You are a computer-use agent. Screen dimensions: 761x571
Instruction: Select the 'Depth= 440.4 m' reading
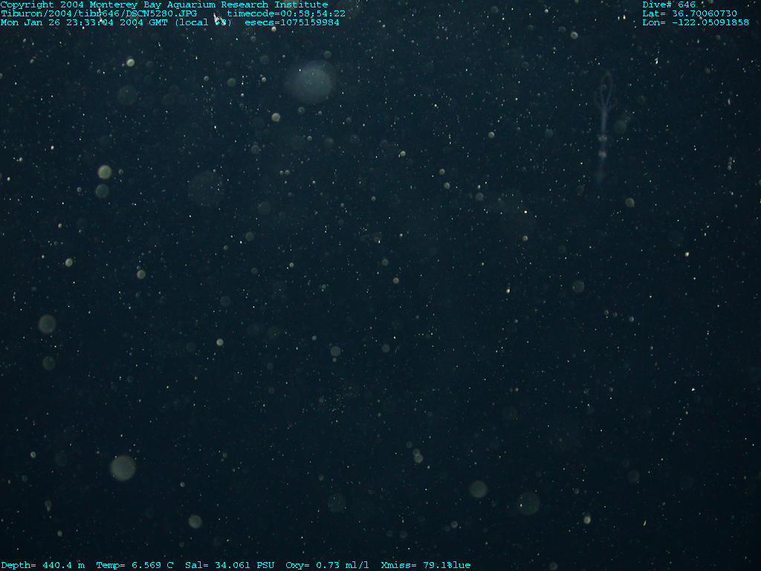tap(42, 565)
